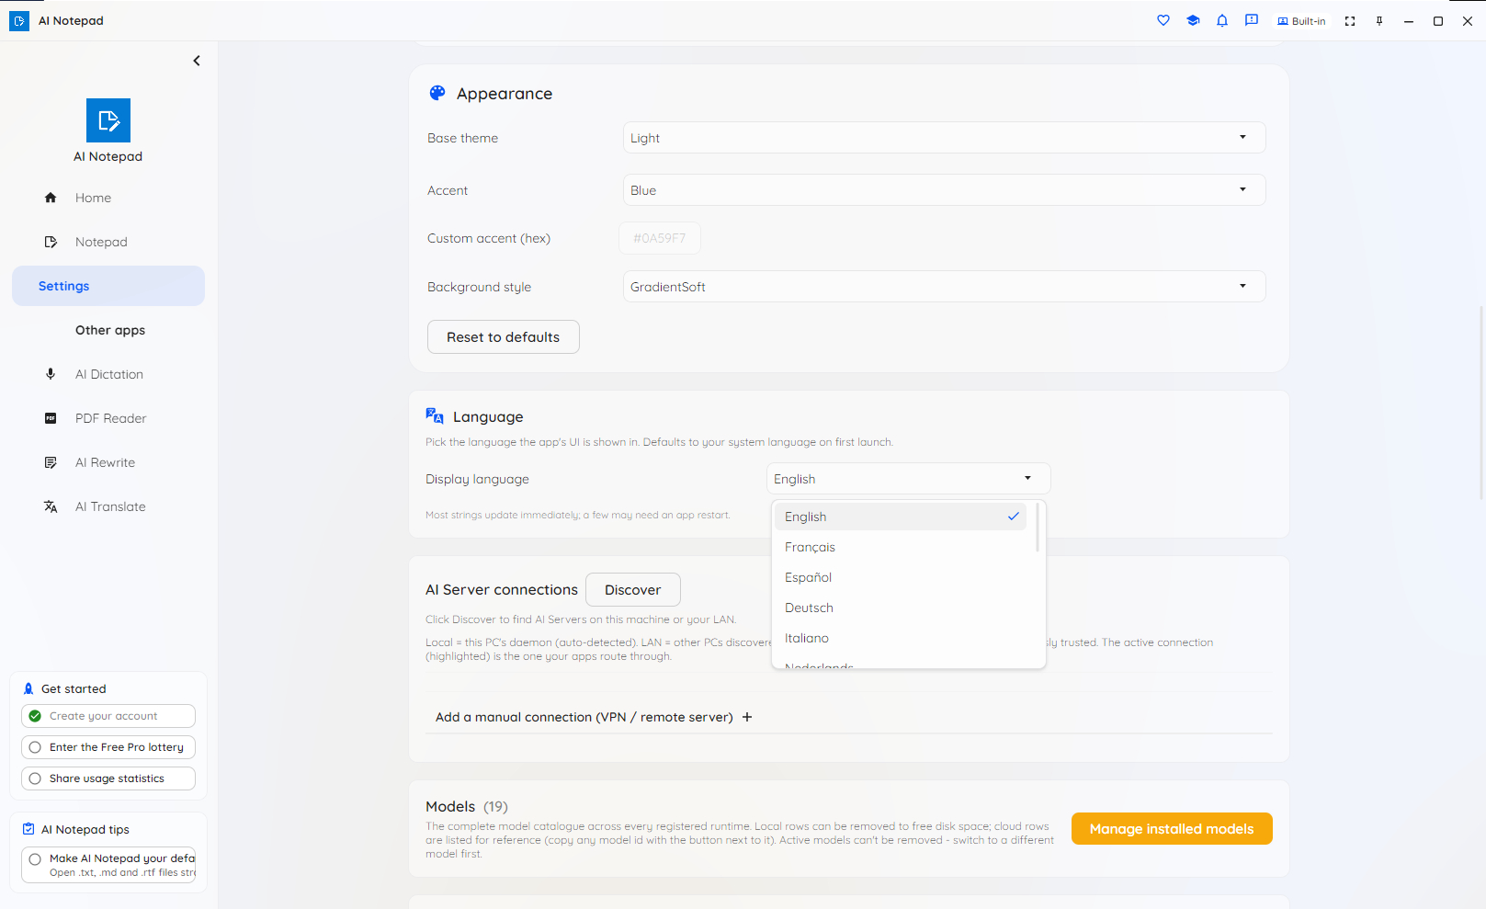1486x909 pixels.
Task: Pin the window with the pin icon
Action: click(1379, 21)
